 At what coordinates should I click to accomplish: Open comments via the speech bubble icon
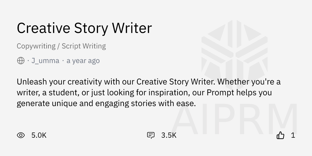(x=151, y=135)
